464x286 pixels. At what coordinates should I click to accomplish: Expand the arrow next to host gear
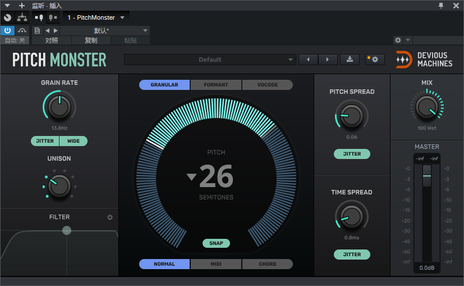pyautogui.click(x=408, y=40)
